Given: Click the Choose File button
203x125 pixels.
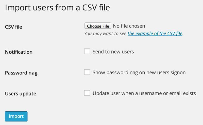Looking at the screenshot, I should [x=98, y=26].
